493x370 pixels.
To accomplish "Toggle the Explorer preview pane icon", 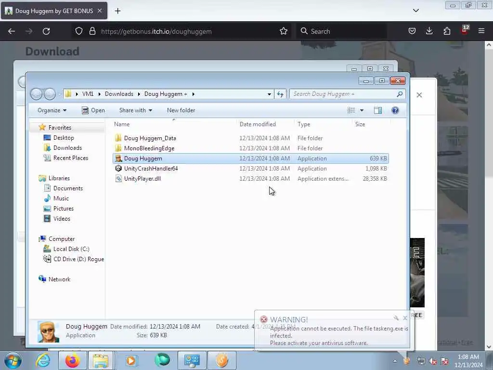I will click(378, 110).
